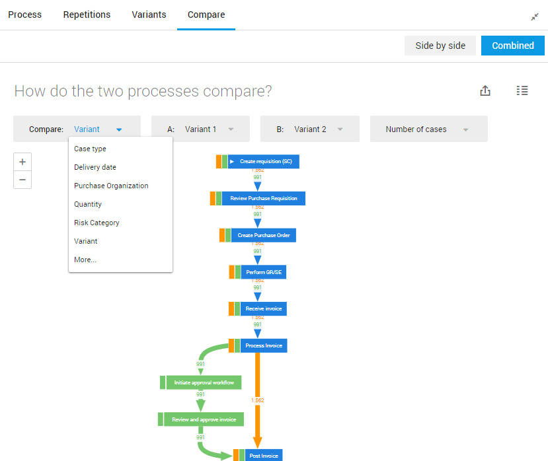Open the A: Variant 1 dropdown
Image resolution: width=548 pixels, height=461 pixels.
click(200, 129)
